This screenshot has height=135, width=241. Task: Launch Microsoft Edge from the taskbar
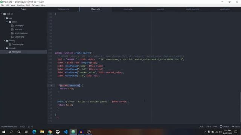coord(34,132)
